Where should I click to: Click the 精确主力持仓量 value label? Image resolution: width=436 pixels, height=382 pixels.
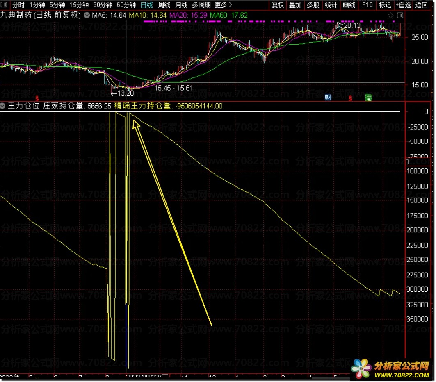point(168,106)
